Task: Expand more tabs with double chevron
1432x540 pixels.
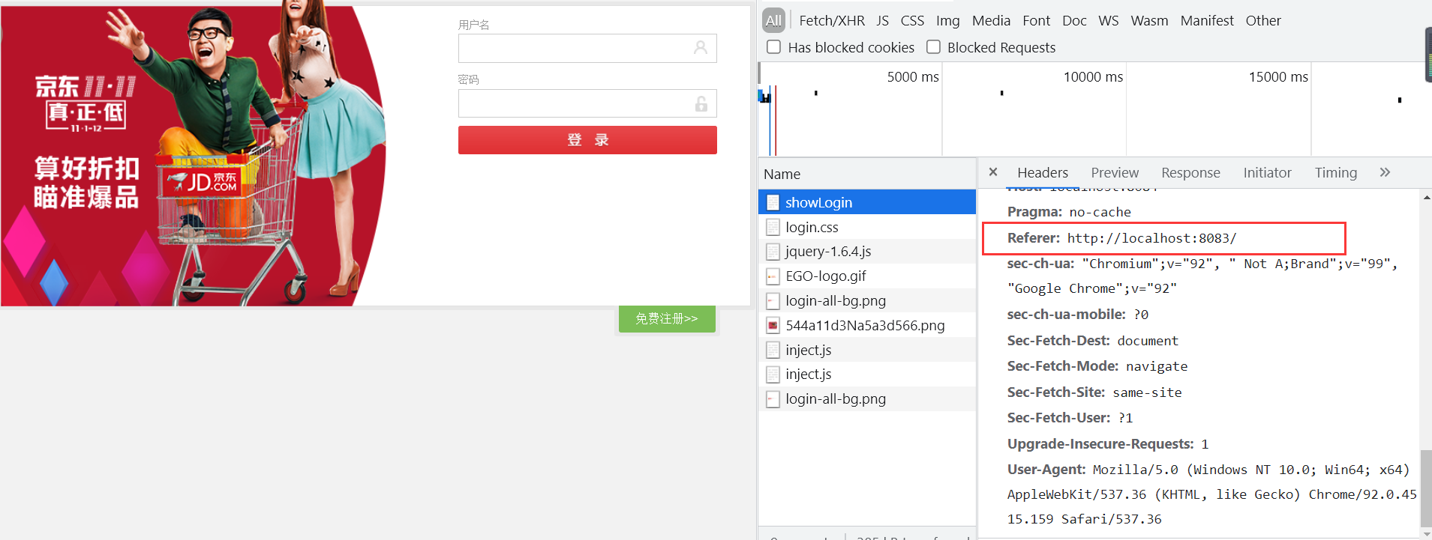Action: coord(1385,172)
